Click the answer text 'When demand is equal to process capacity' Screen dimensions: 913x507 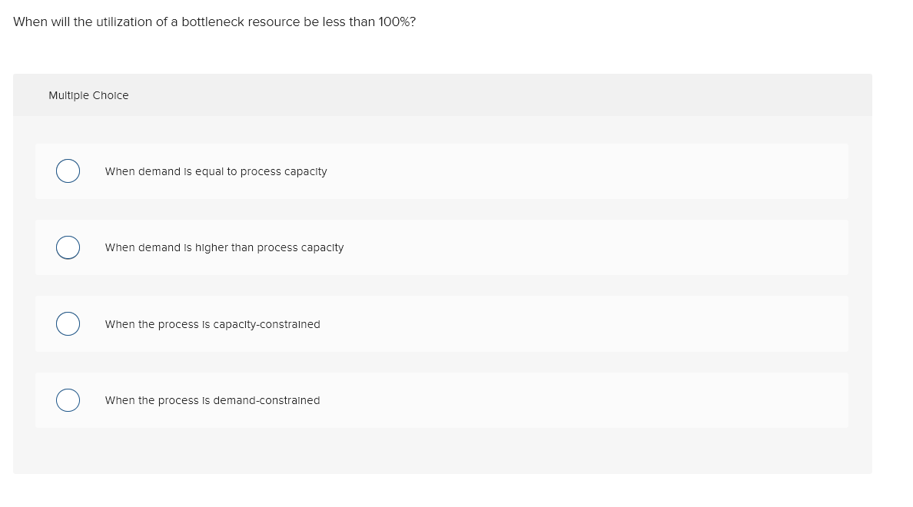coord(215,171)
